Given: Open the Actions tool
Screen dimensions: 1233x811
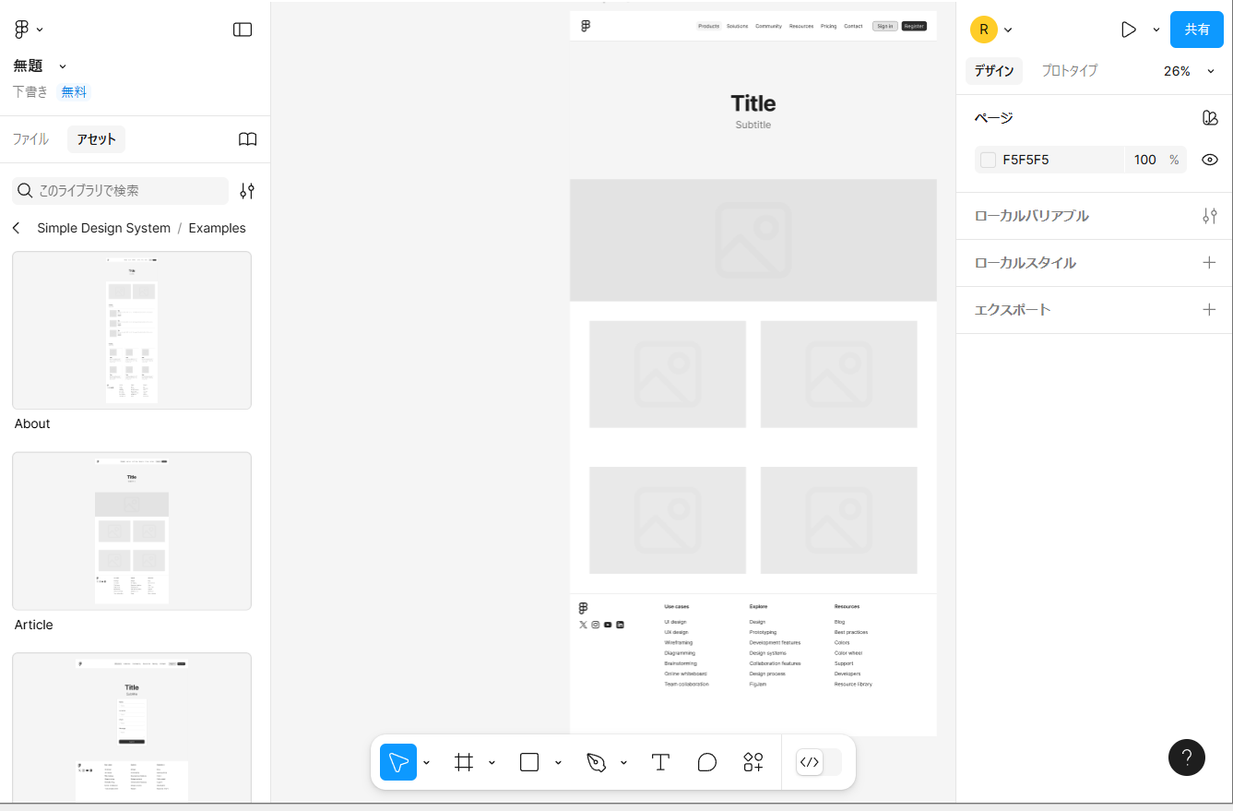Looking at the screenshot, I should (753, 762).
